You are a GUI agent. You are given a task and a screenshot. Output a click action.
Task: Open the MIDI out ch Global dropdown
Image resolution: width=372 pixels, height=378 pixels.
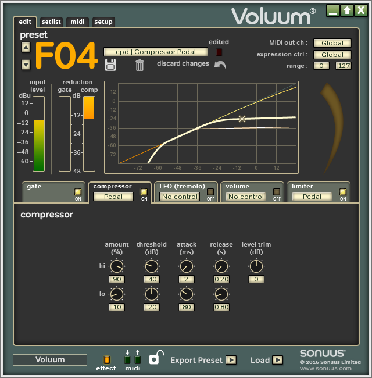point(332,43)
